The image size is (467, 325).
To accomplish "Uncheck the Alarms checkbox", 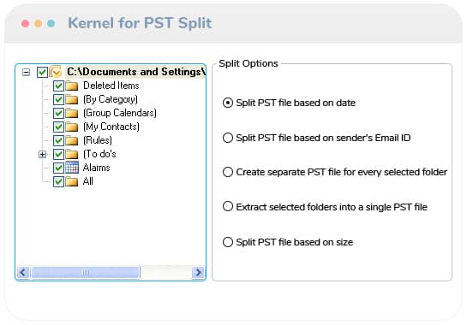I will click(x=58, y=168).
